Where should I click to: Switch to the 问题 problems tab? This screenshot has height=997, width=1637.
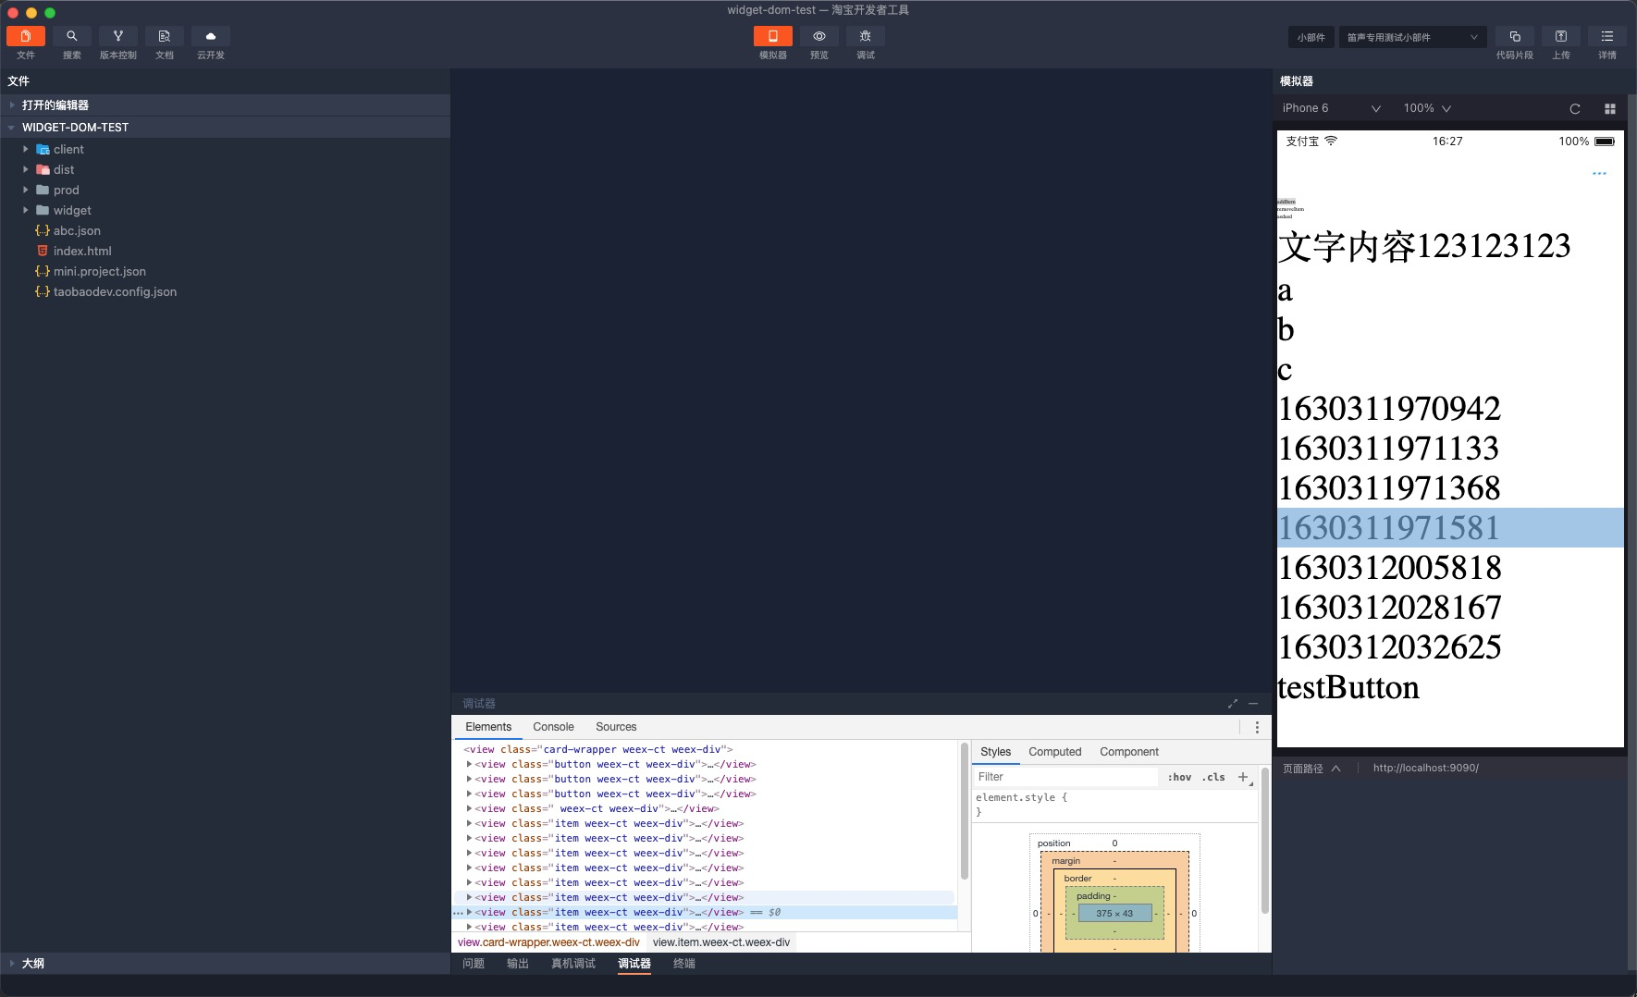[474, 964]
